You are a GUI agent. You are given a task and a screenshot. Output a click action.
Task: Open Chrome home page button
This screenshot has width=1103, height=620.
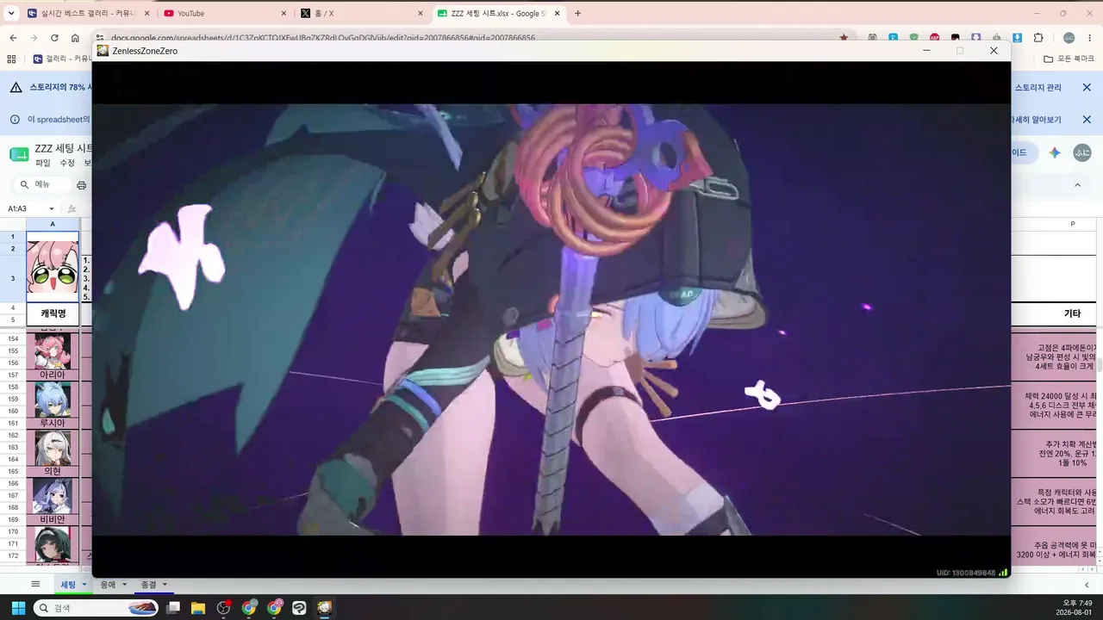75,38
